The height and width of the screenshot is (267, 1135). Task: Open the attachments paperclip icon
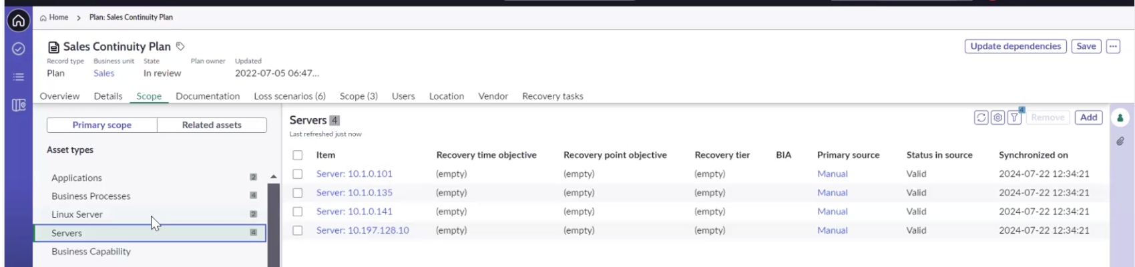pos(1120,142)
